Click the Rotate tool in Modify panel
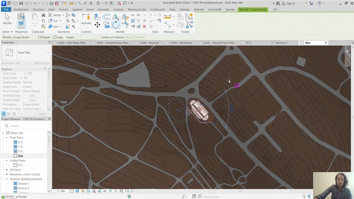The image size is (354, 199). coord(115,25)
